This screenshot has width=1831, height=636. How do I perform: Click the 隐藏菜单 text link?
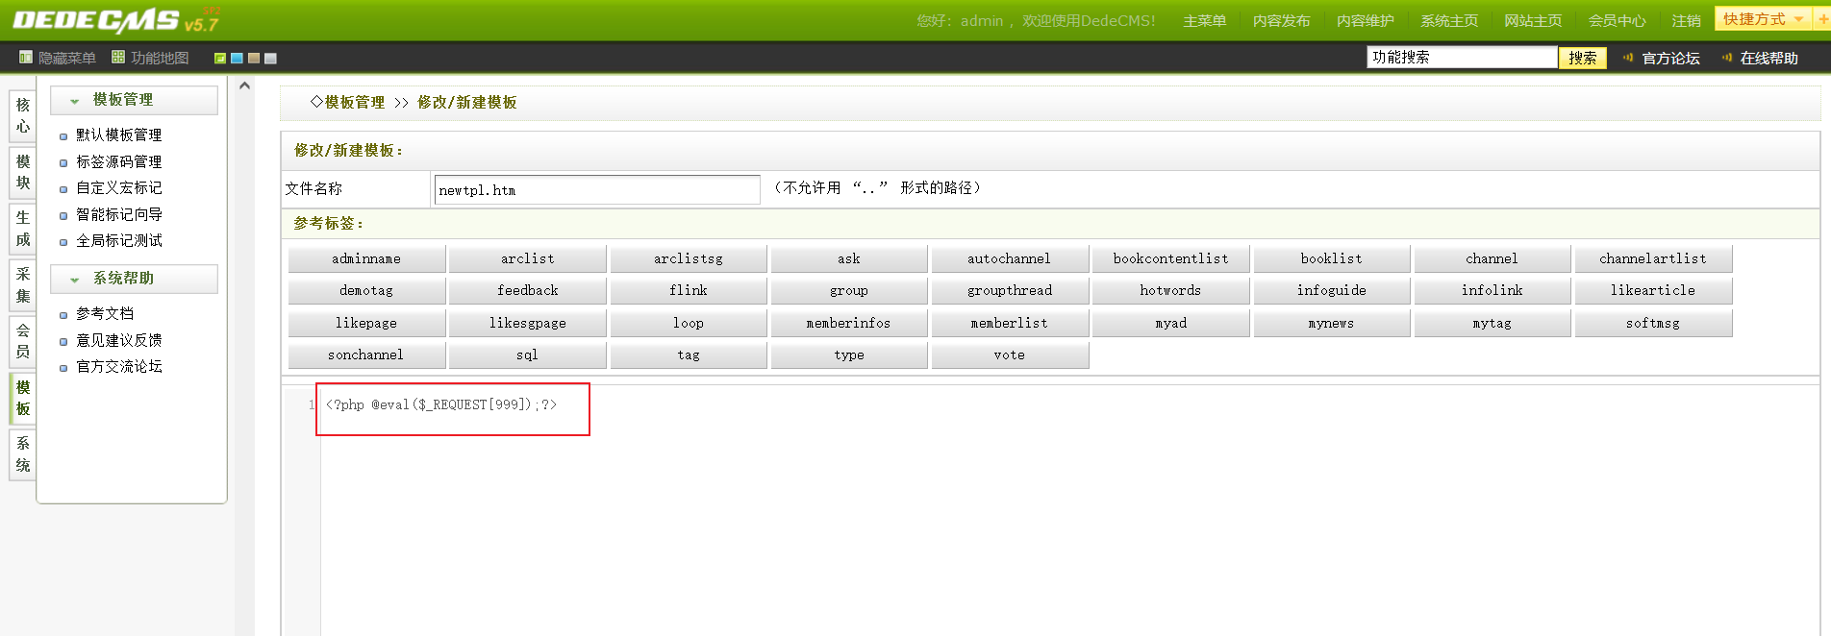[x=67, y=59]
